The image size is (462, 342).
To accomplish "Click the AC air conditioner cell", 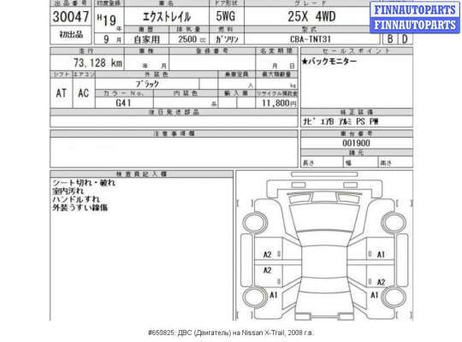I will [x=83, y=93].
